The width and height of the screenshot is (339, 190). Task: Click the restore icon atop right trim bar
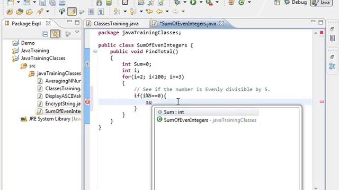click(x=332, y=28)
